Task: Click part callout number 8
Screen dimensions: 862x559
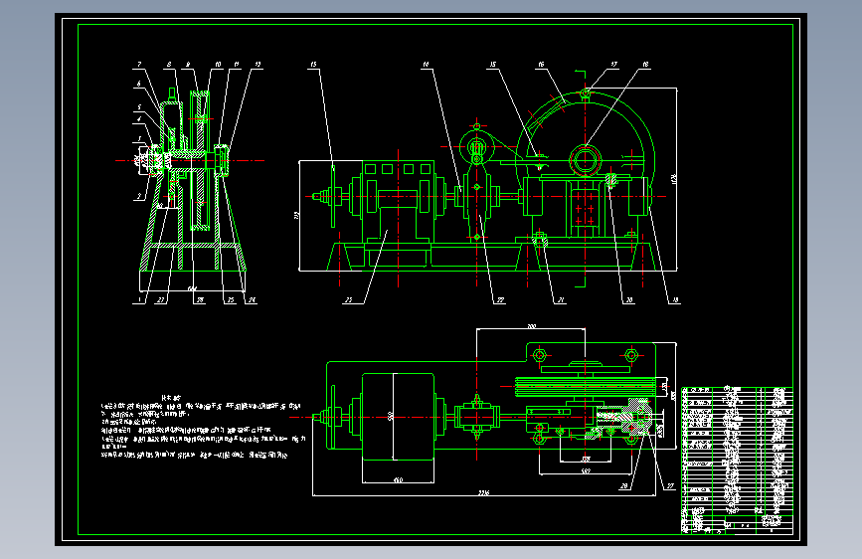Action: [169, 65]
